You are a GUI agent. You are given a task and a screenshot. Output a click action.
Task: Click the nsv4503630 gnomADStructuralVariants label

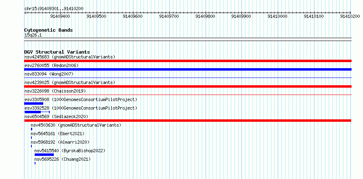coord(76,125)
